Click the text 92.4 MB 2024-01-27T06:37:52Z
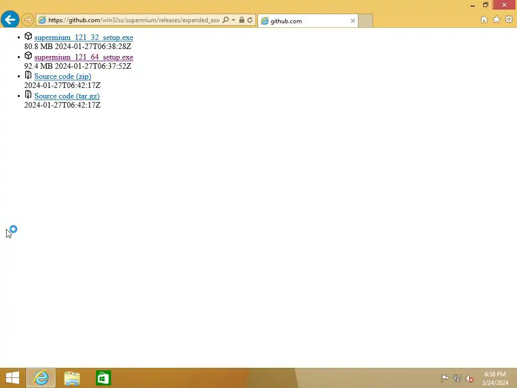This screenshot has height=388, width=517. [x=78, y=66]
